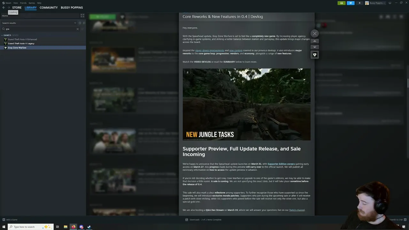Close the devlog news overlay
Screen dimensions: 409x230
(x=315, y=34)
